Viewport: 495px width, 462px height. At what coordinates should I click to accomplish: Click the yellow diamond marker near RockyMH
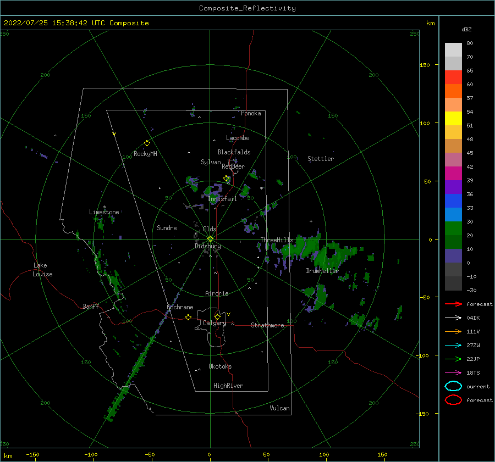pyautogui.click(x=147, y=143)
